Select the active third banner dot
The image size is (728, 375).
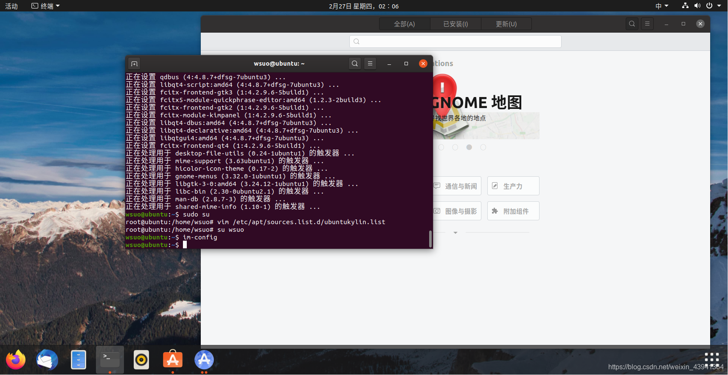coord(469,147)
